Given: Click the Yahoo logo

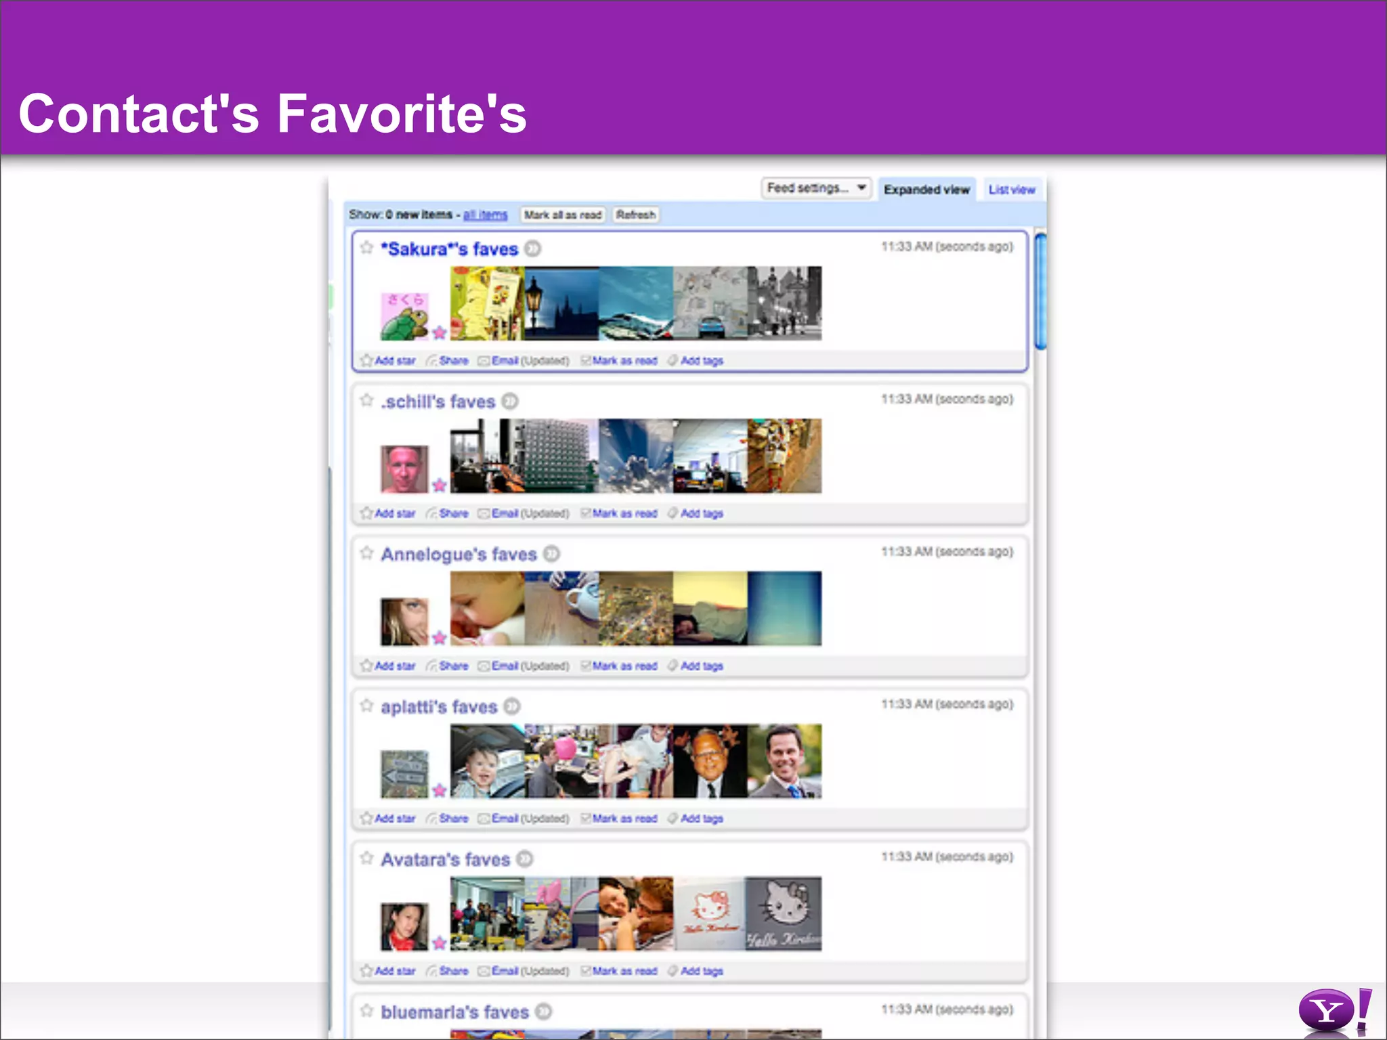Looking at the screenshot, I should point(1334,1010).
